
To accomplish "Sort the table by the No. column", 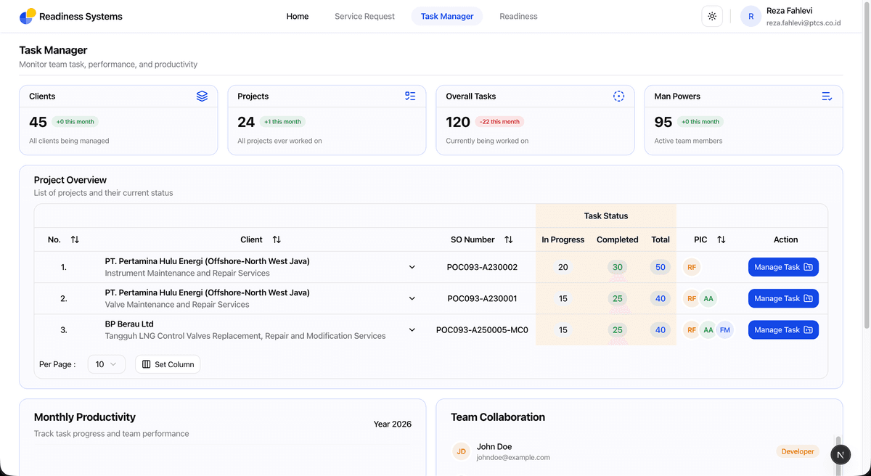I will 75,239.
